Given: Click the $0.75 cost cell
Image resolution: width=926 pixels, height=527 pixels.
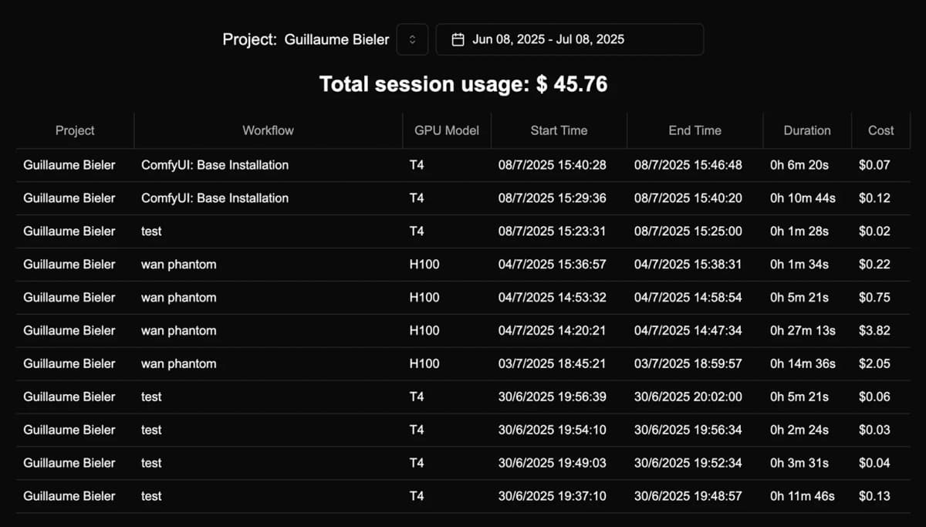Looking at the screenshot, I should tap(874, 298).
